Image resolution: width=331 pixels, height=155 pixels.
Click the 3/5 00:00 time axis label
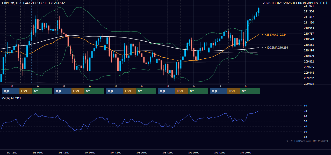click(x=142, y=153)
